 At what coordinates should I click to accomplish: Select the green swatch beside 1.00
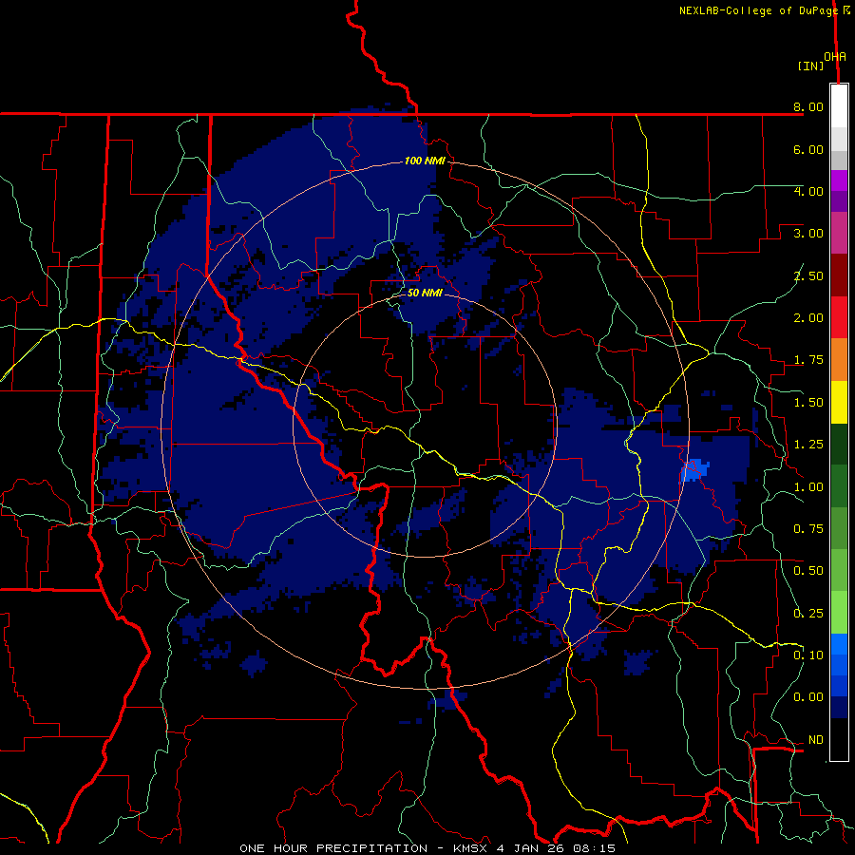click(x=839, y=486)
